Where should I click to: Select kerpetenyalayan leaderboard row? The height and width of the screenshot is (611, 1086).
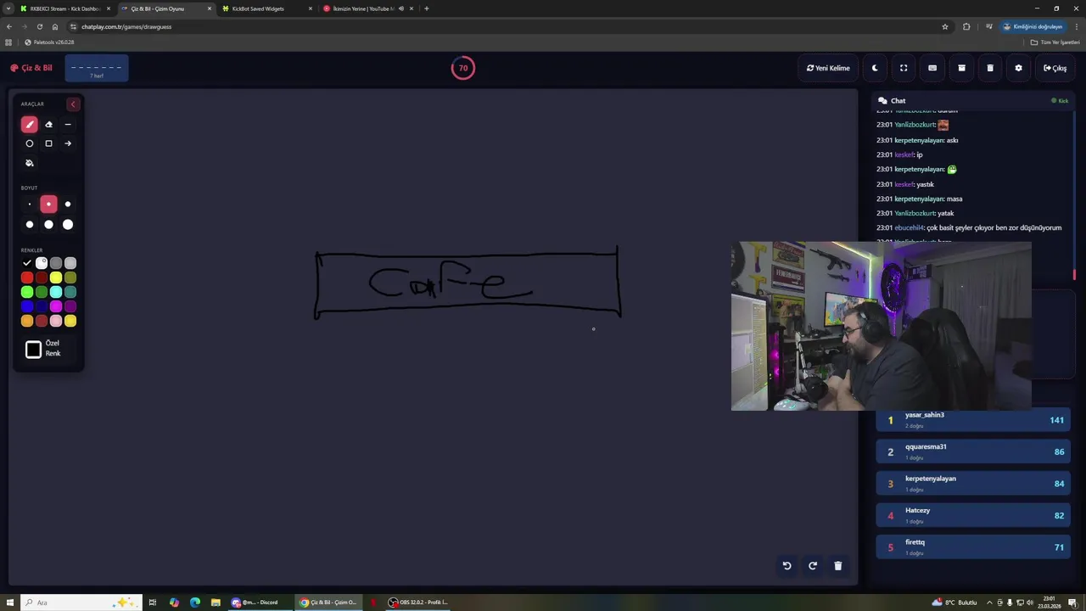pyautogui.click(x=973, y=484)
